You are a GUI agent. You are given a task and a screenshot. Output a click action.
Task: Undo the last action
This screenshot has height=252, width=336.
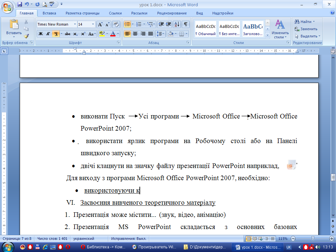27,4
